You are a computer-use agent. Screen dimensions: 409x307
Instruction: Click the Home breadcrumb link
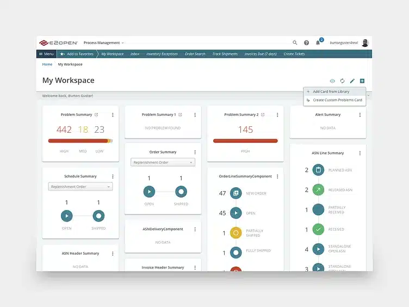(x=47, y=64)
